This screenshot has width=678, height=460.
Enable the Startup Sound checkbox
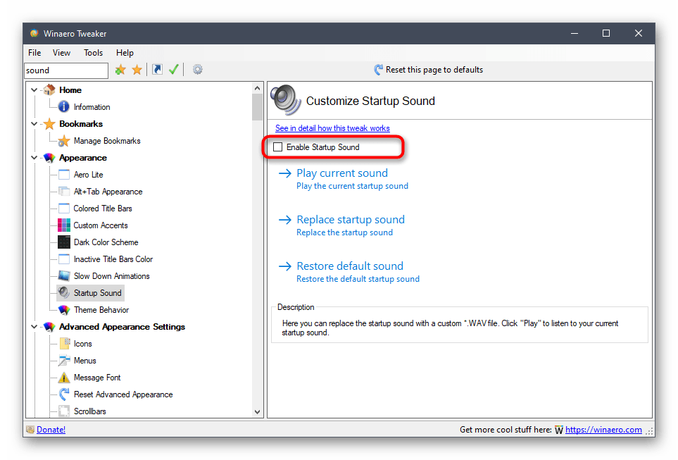click(x=277, y=147)
